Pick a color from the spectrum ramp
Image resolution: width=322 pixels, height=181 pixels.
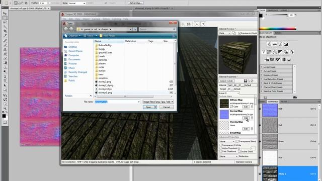pyautogui.click(x=278, y=29)
